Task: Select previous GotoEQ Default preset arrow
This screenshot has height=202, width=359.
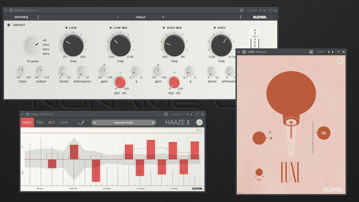Action: coord(118,17)
